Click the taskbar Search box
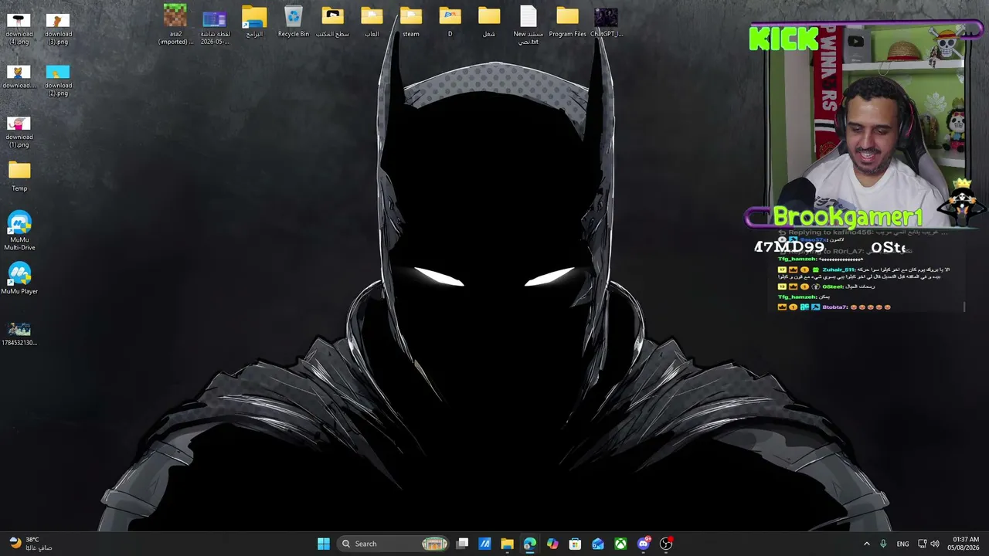 [x=394, y=544]
